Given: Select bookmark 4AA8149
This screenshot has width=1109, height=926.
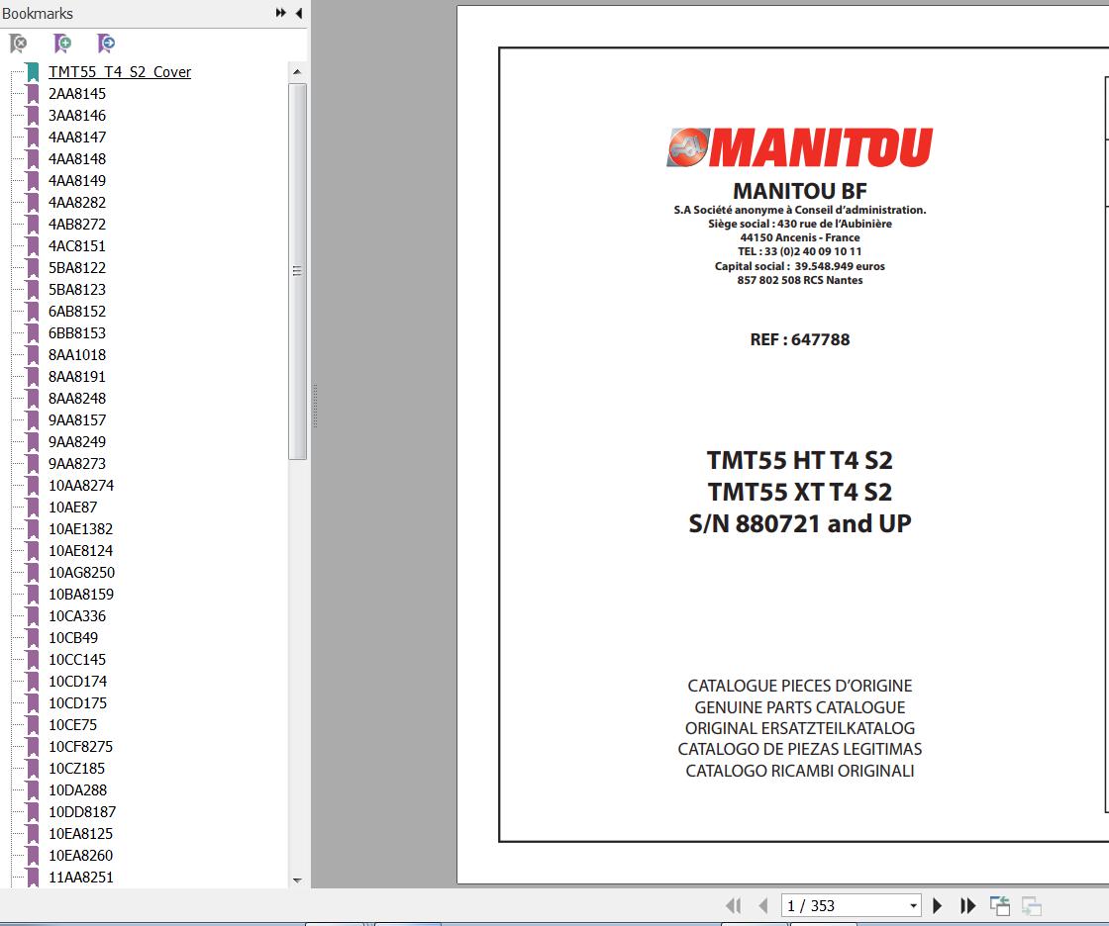Looking at the screenshot, I should point(77,181).
